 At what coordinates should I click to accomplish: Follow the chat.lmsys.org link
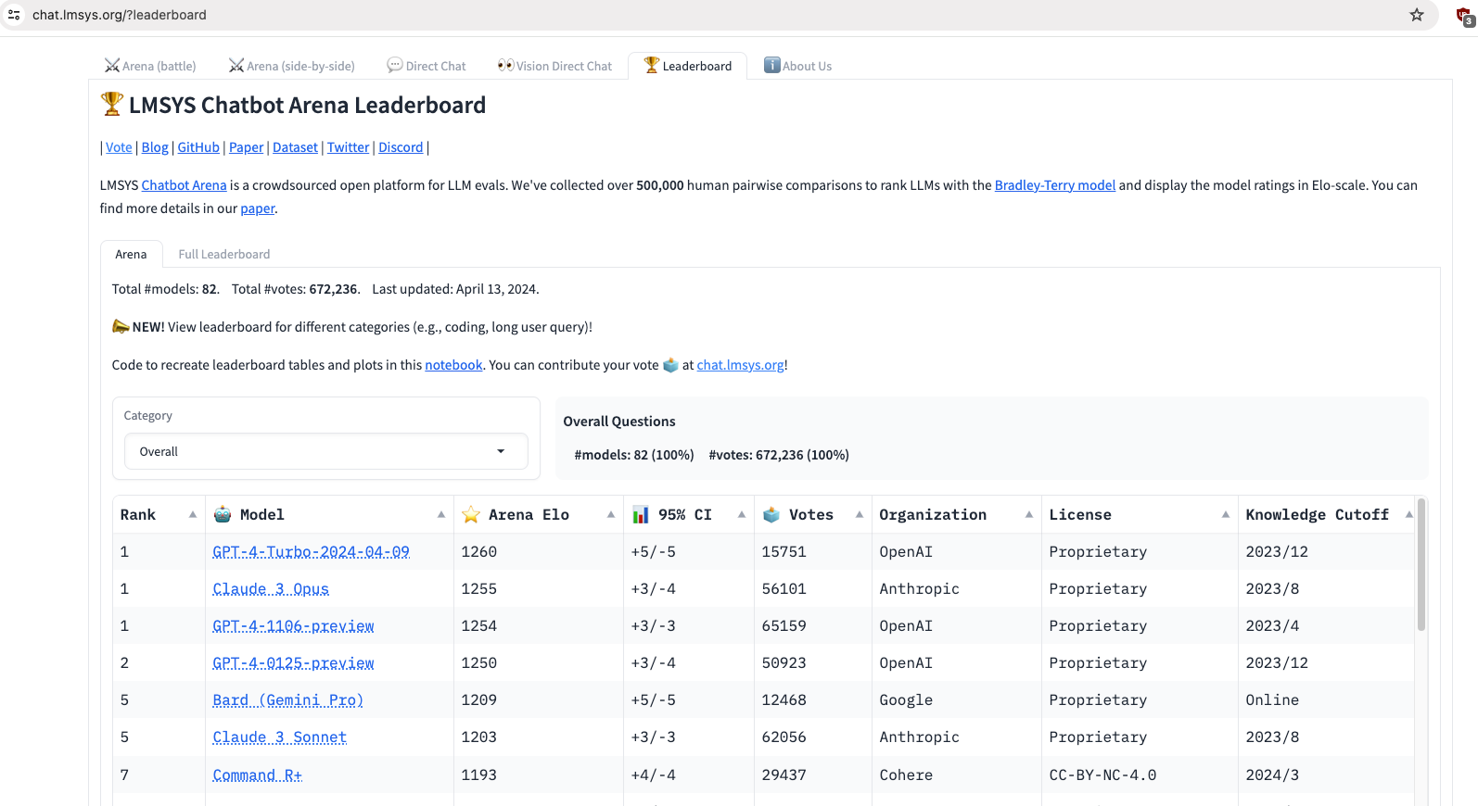[740, 365]
